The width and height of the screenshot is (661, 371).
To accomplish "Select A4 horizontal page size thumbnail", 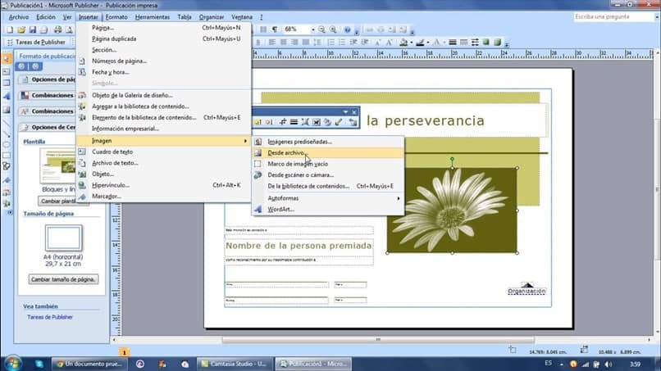I will [x=63, y=238].
